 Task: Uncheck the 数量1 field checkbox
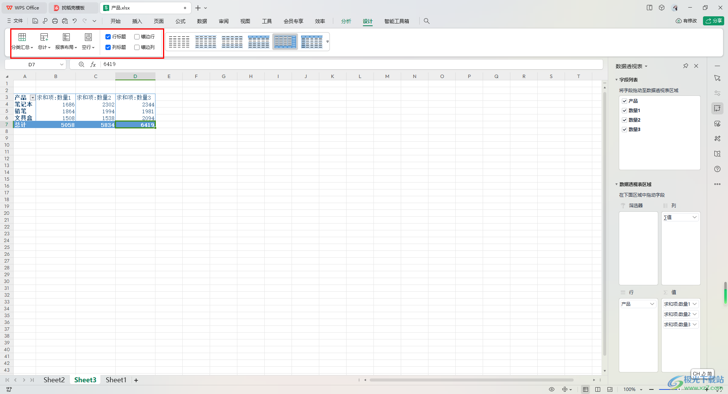pyautogui.click(x=624, y=111)
